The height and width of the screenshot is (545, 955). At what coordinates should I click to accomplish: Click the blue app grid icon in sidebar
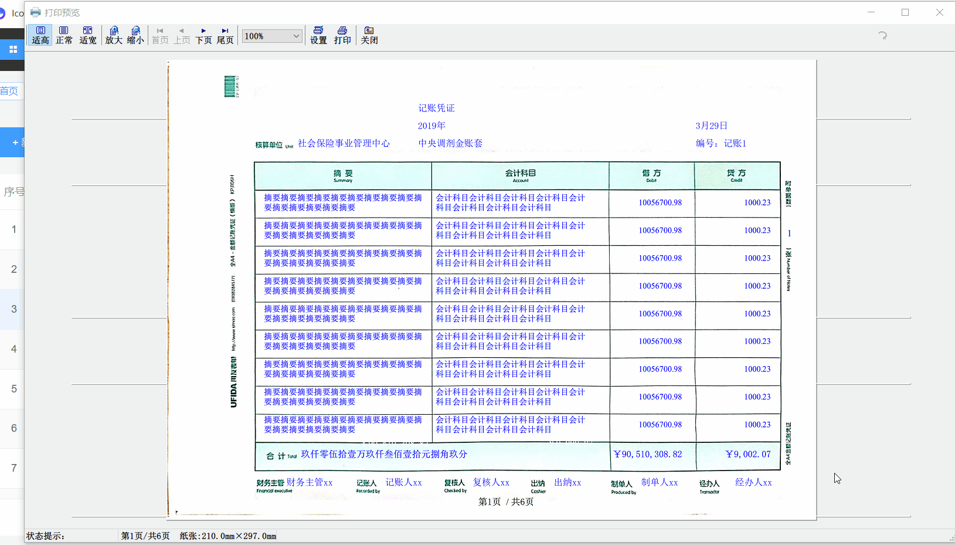point(13,49)
